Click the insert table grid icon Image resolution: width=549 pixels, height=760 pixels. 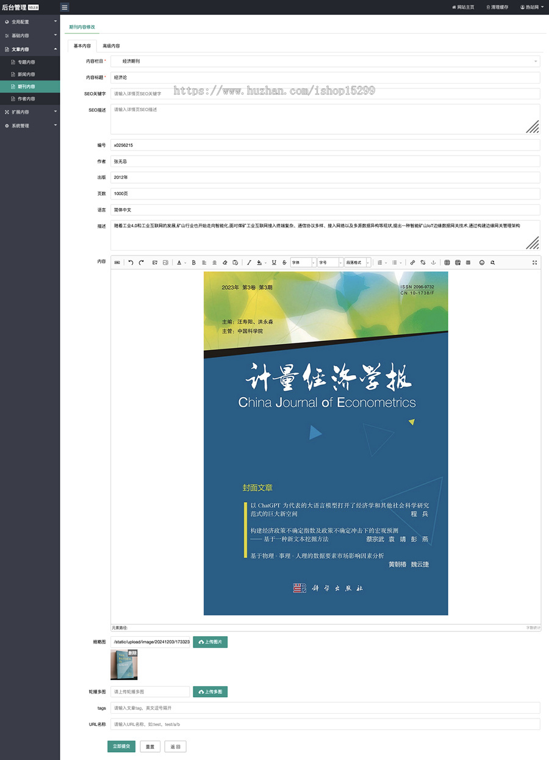pyautogui.click(x=447, y=262)
